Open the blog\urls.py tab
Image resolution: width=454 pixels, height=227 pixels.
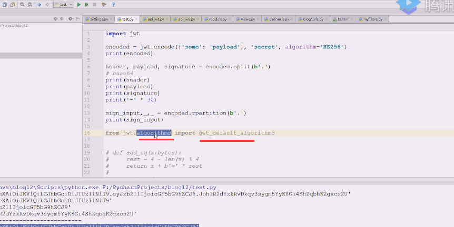click(x=313, y=19)
